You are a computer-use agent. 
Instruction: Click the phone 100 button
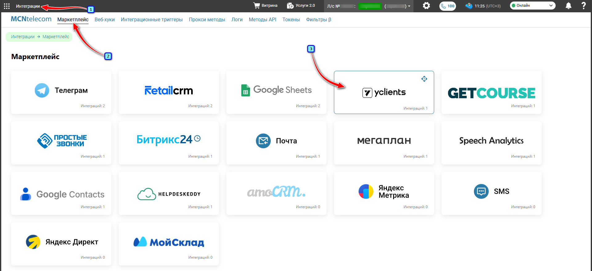click(x=448, y=6)
